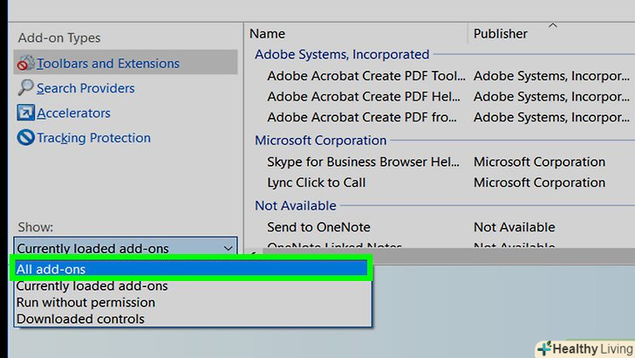This screenshot has width=635, height=358.
Task: Select the Send to OneNote add-on
Action: (318, 227)
